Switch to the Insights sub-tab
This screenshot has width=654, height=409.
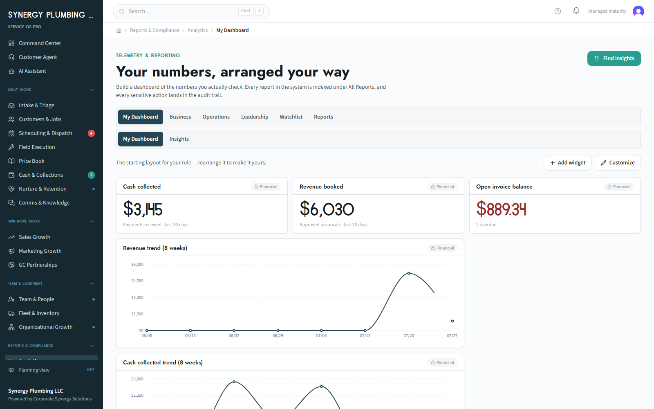[x=179, y=139]
